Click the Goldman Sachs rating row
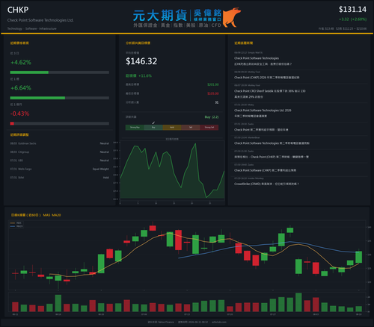This screenshot has width=374, height=327. pyautogui.click(x=59, y=143)
